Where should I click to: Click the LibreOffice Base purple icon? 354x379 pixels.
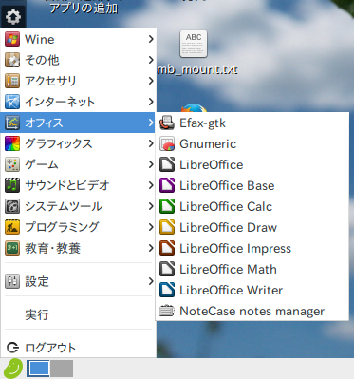[167, 185]
